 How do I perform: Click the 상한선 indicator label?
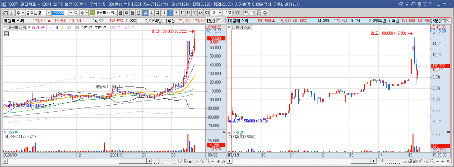click(87, 27)
